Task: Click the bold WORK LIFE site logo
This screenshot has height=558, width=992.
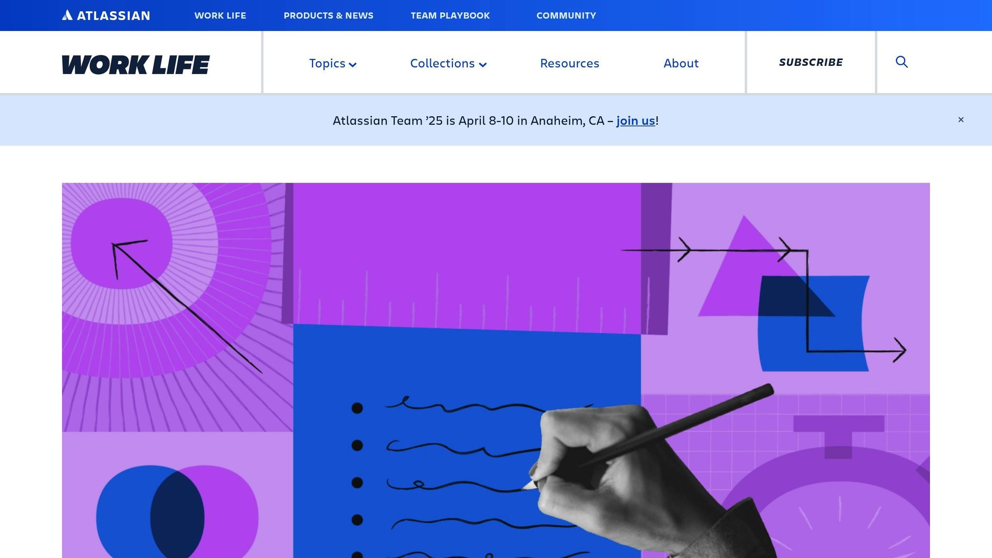Action: coord(136,64)
